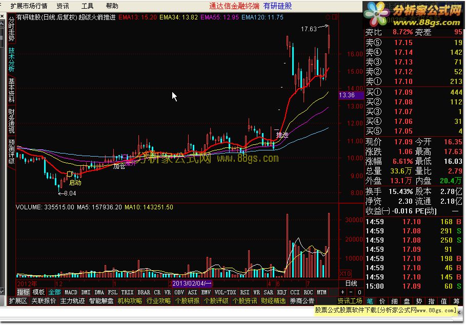Select the 价 tab in quote panel

click(382, 301)
